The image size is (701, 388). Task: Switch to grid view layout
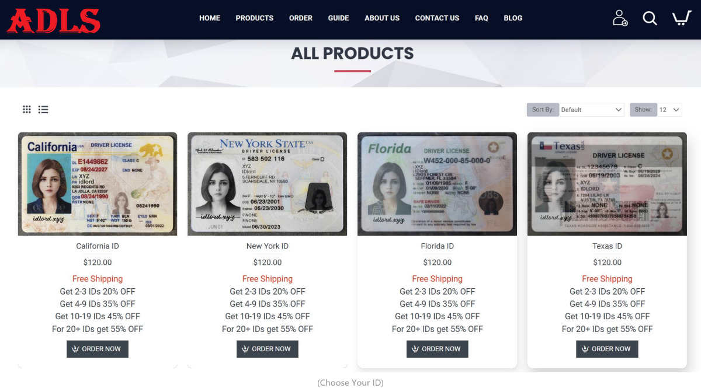[x=27, y=109]
